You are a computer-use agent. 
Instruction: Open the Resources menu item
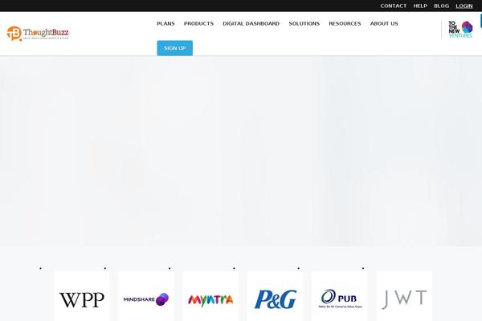click(x=345, y=23)
